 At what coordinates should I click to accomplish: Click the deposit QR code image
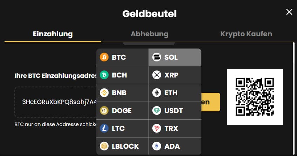click(x=255, y=97)
